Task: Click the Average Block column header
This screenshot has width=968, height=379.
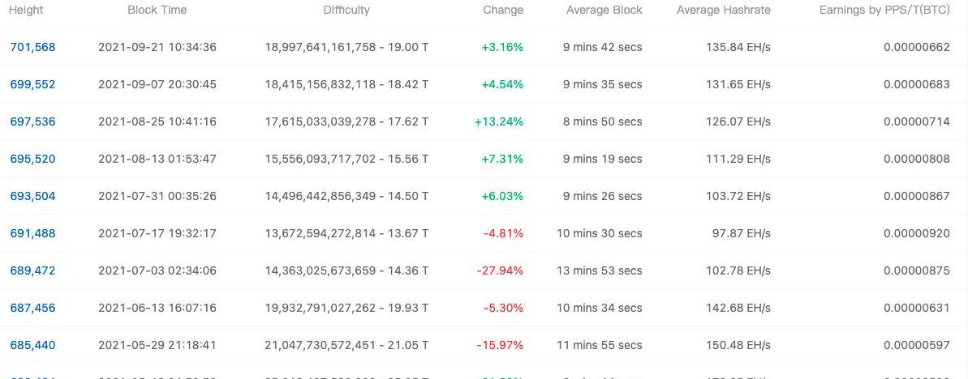Action: 604,10
